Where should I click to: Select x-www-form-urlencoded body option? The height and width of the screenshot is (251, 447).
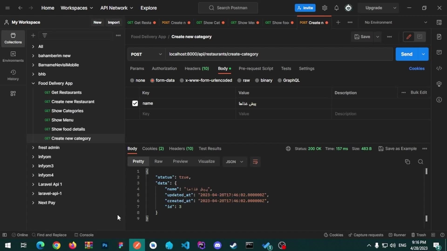point(205,80)
